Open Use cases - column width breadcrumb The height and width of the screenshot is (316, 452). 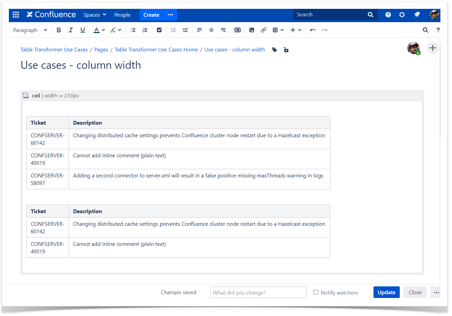[235, 50]
